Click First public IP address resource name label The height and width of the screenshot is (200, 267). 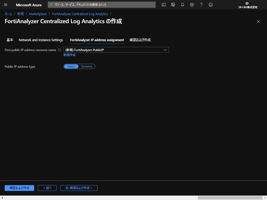[30, 50]
